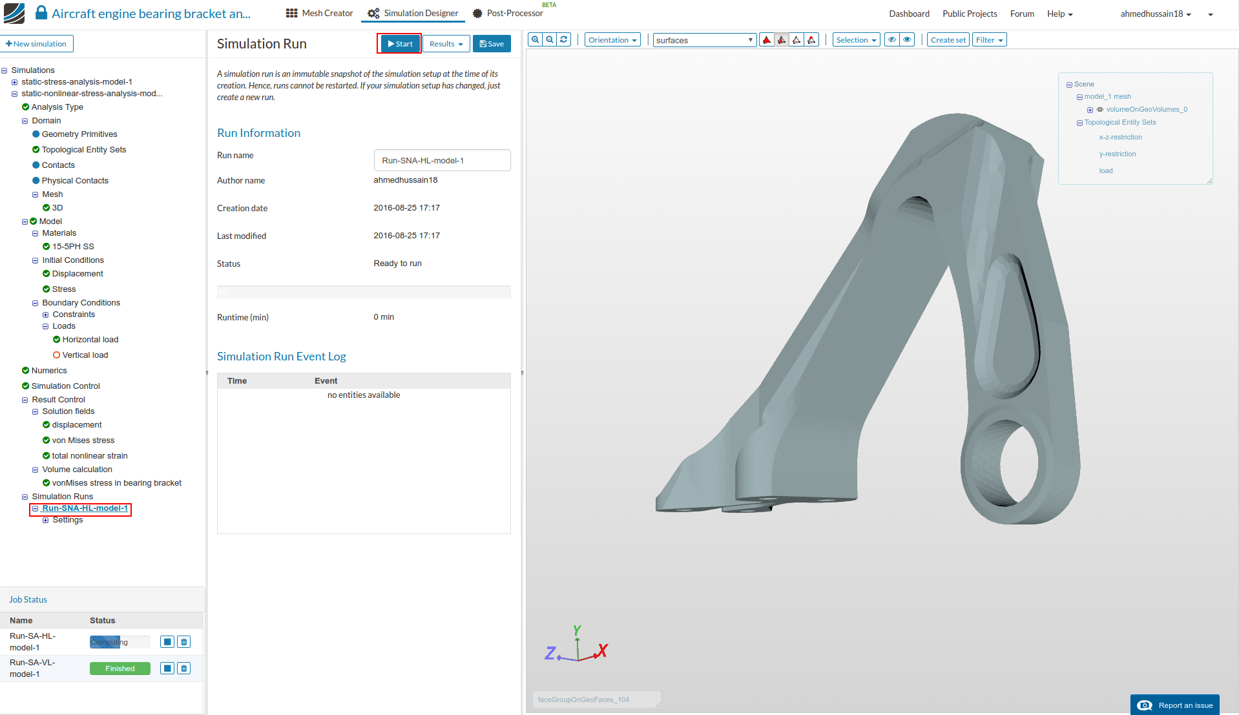Switch to the Simulation Designer tab
The width and height of the screenshot is (1239, 715).
pyautogui.click(x=413, y=13)
